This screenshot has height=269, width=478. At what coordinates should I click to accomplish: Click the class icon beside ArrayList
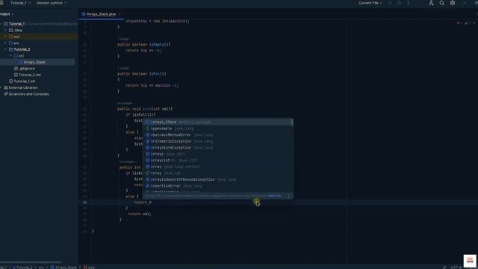pos(148,161)
